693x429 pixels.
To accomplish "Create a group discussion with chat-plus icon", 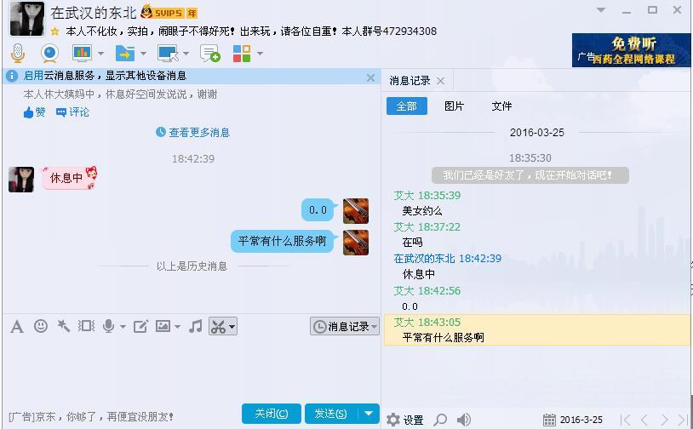I will click(x=210, y=54).
